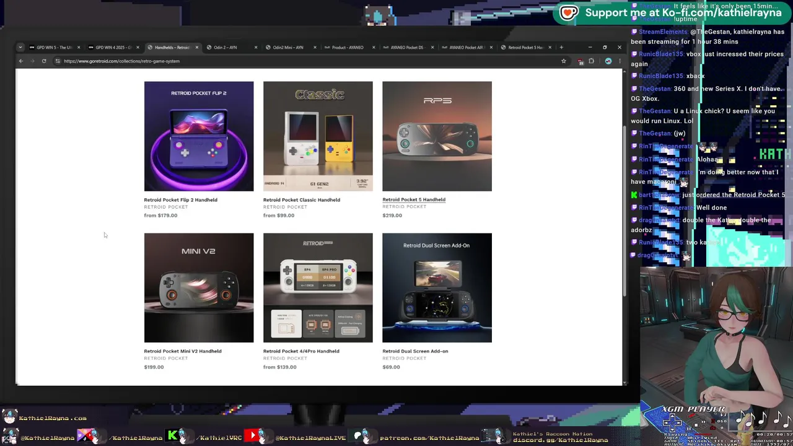Switch to the GPD WIN 5 tab

pyautogui.click(x=55, y=47)
